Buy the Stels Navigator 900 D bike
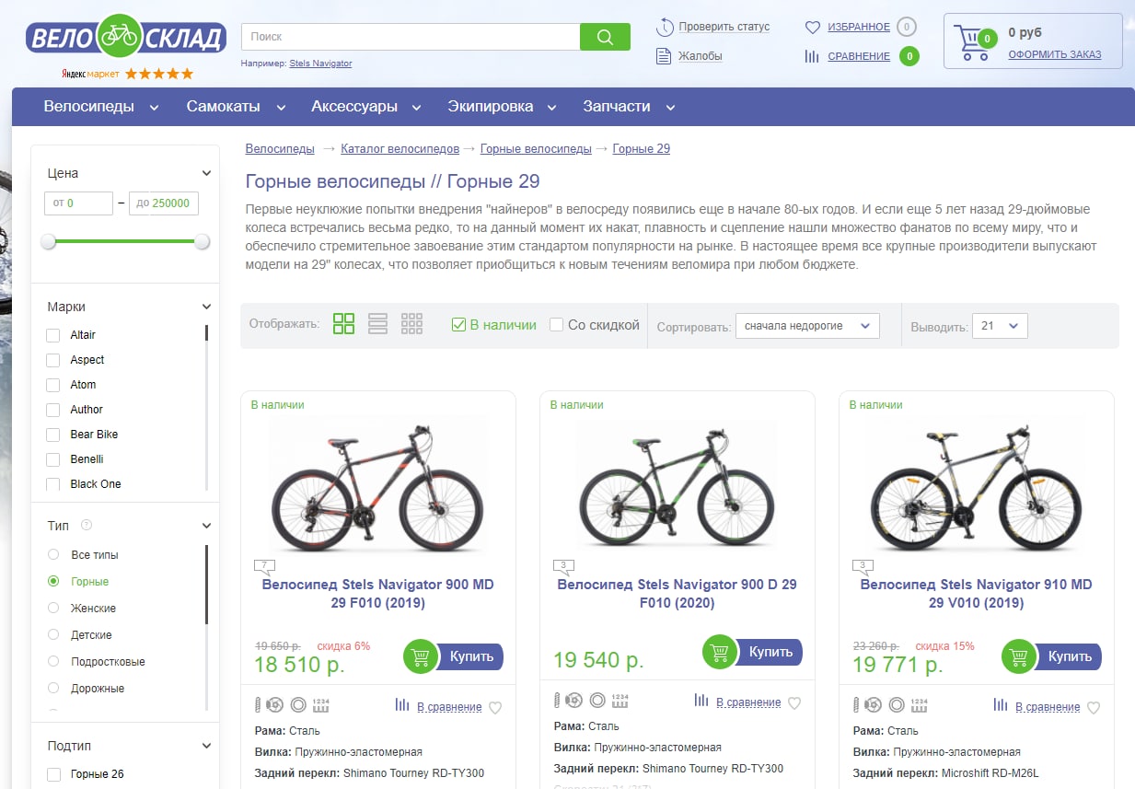 point(753,652)
